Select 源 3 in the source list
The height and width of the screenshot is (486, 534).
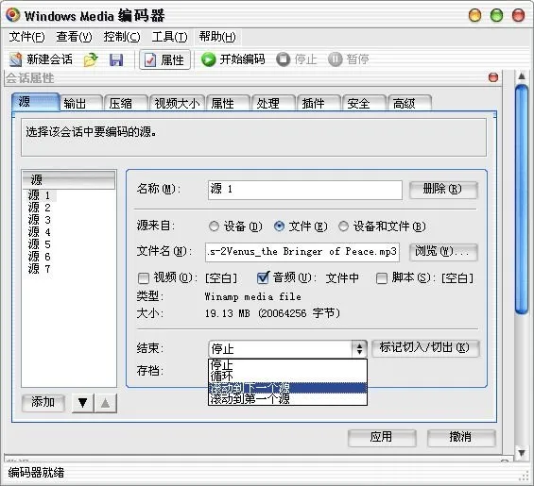coord(40,220)
